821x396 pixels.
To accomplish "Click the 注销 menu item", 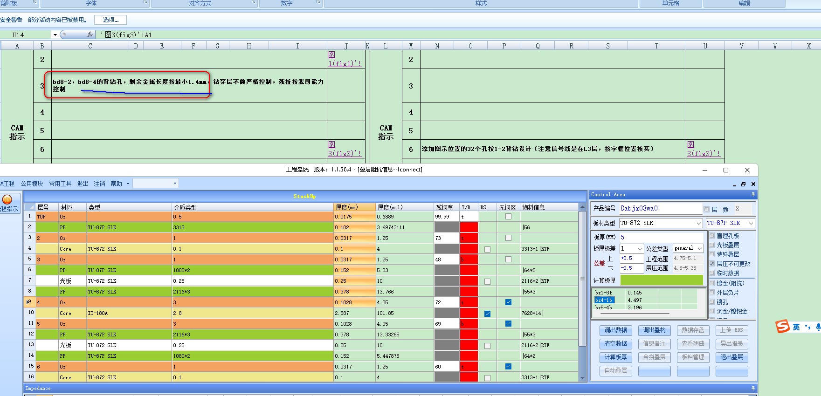I will (x=99, y=184).
